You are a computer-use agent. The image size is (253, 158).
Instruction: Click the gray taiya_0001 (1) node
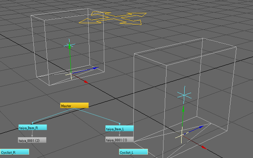pos(120,140)
